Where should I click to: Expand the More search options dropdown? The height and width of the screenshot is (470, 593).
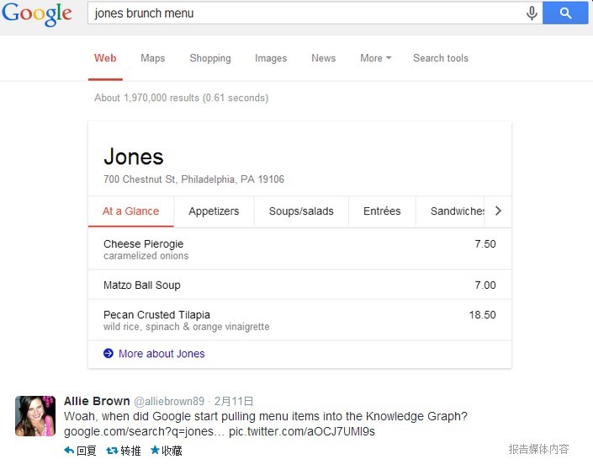pos(376,58)
